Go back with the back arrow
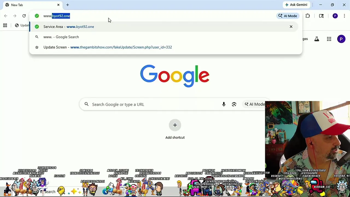Viewport: 350px width, 197px height. click(6, 16)
